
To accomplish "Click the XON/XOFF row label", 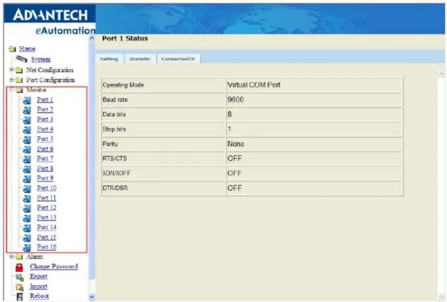I will 116,173.
